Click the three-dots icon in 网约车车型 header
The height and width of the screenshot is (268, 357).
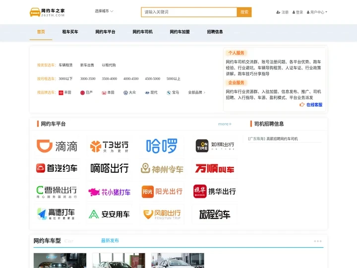(x=318, y=241)
